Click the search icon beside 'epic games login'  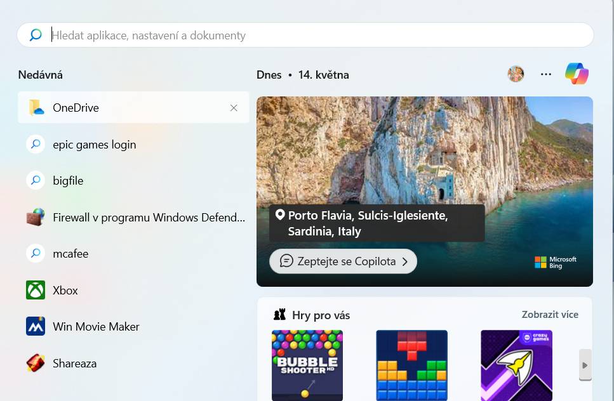click(36, 144)
